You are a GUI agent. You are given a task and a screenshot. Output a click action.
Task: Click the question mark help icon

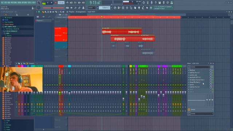point(155,3)
